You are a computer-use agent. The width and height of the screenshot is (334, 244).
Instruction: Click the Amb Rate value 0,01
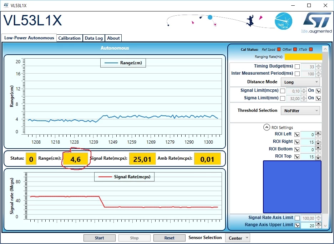207,159
